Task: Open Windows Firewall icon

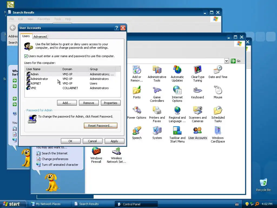Action: [x=96, y=155]
